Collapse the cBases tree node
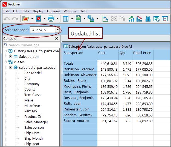 pyautogui.click(x=6, y=62)
